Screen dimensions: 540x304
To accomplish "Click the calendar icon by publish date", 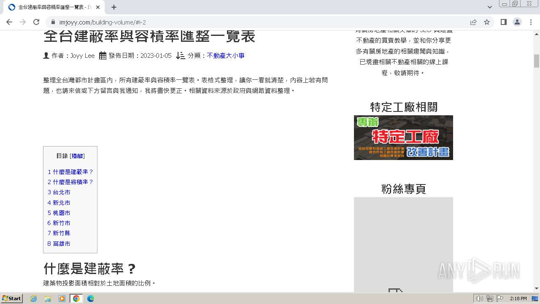I will pos(103,55).
